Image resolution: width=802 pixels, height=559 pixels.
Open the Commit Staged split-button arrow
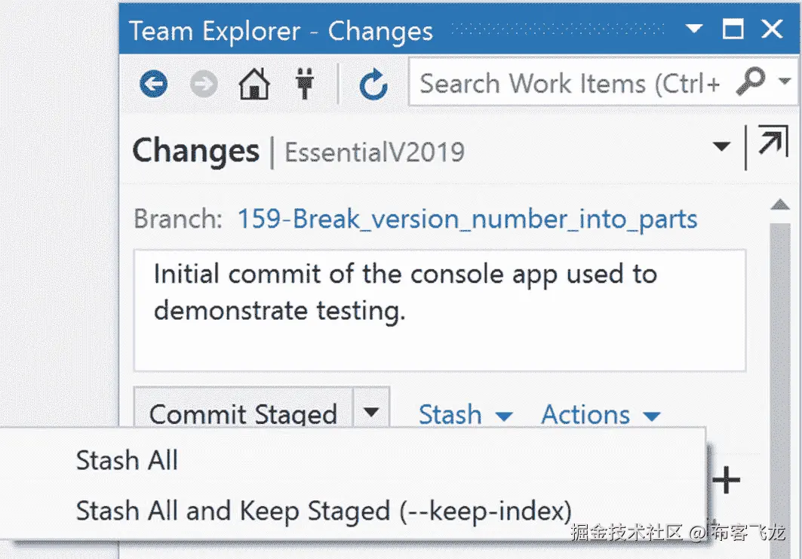coord(371,412)
